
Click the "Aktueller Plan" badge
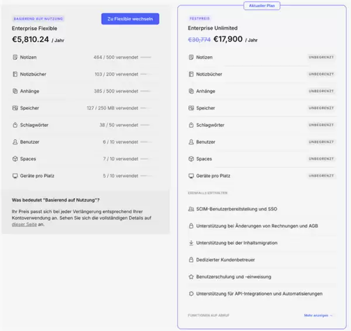point(261,6)
